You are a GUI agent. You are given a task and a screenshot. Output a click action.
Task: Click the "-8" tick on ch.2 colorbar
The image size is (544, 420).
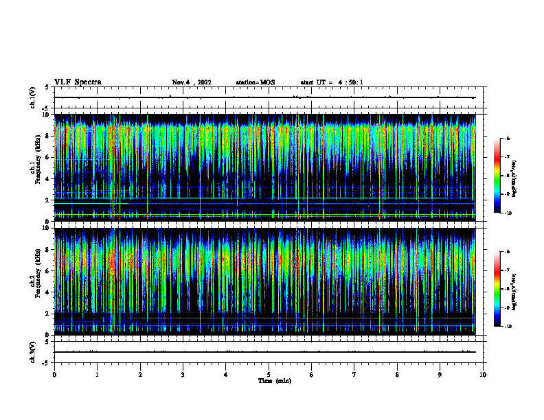pos(507,289)
